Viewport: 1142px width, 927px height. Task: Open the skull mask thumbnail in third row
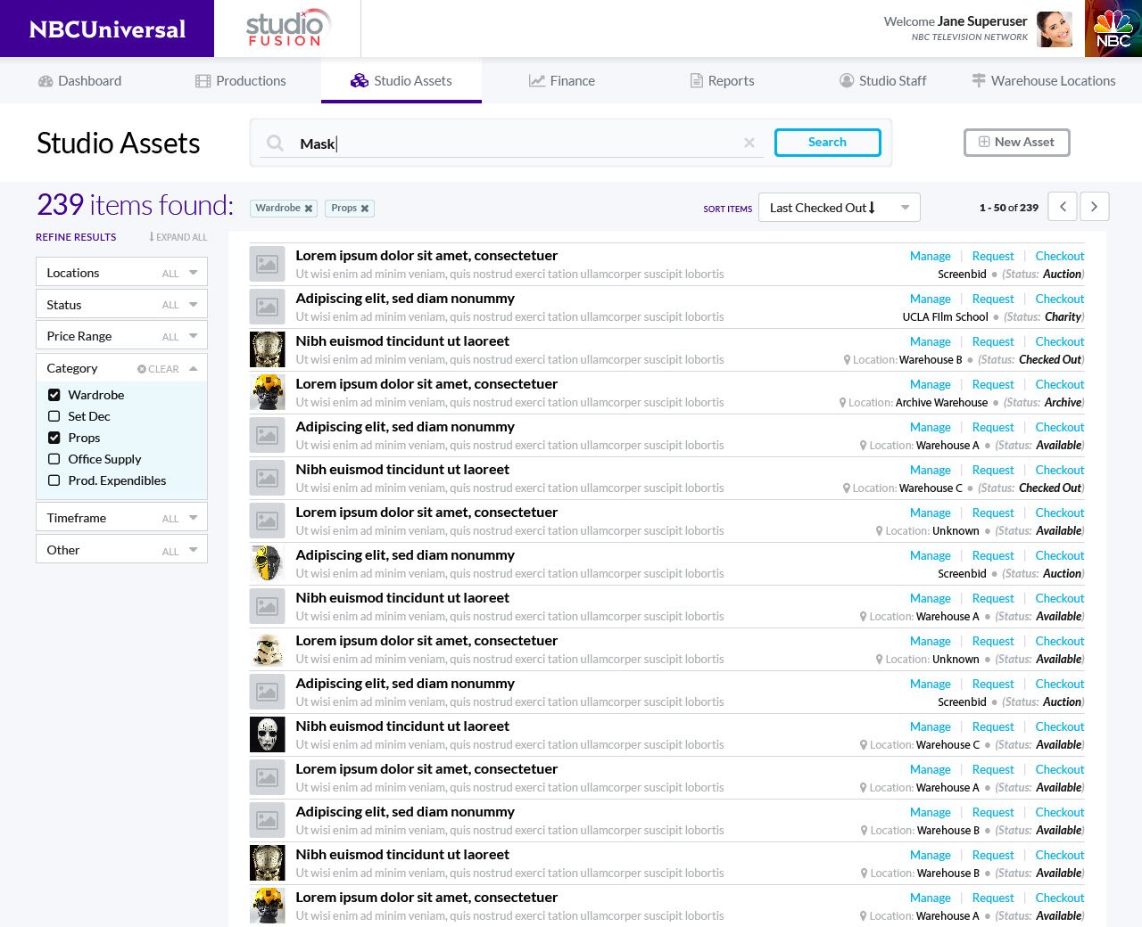[268, 349]
